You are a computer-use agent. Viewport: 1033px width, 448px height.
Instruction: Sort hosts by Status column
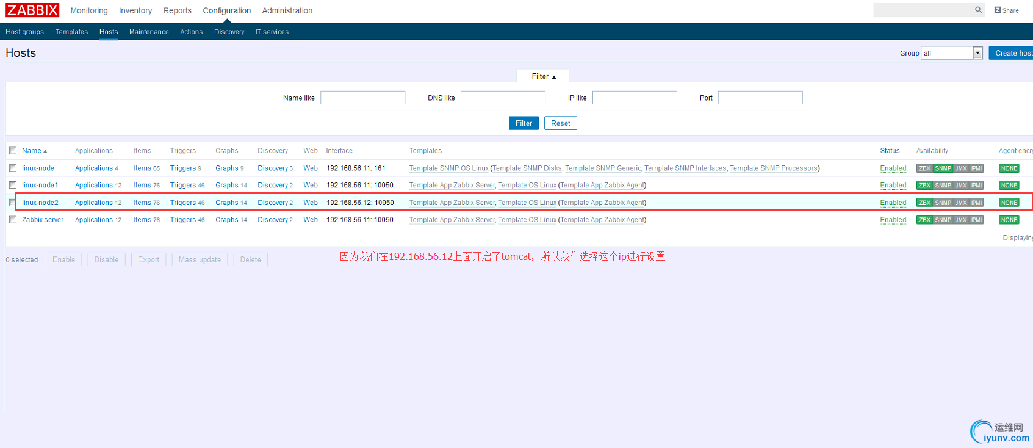[890, 151]
